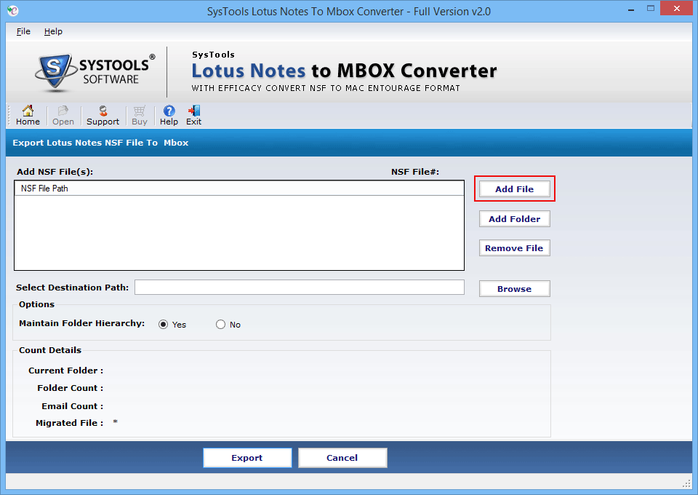The width and height of the screenshot is (698, 495).
Task: Browse for a destination path
Action: click(x=514, y=289)
